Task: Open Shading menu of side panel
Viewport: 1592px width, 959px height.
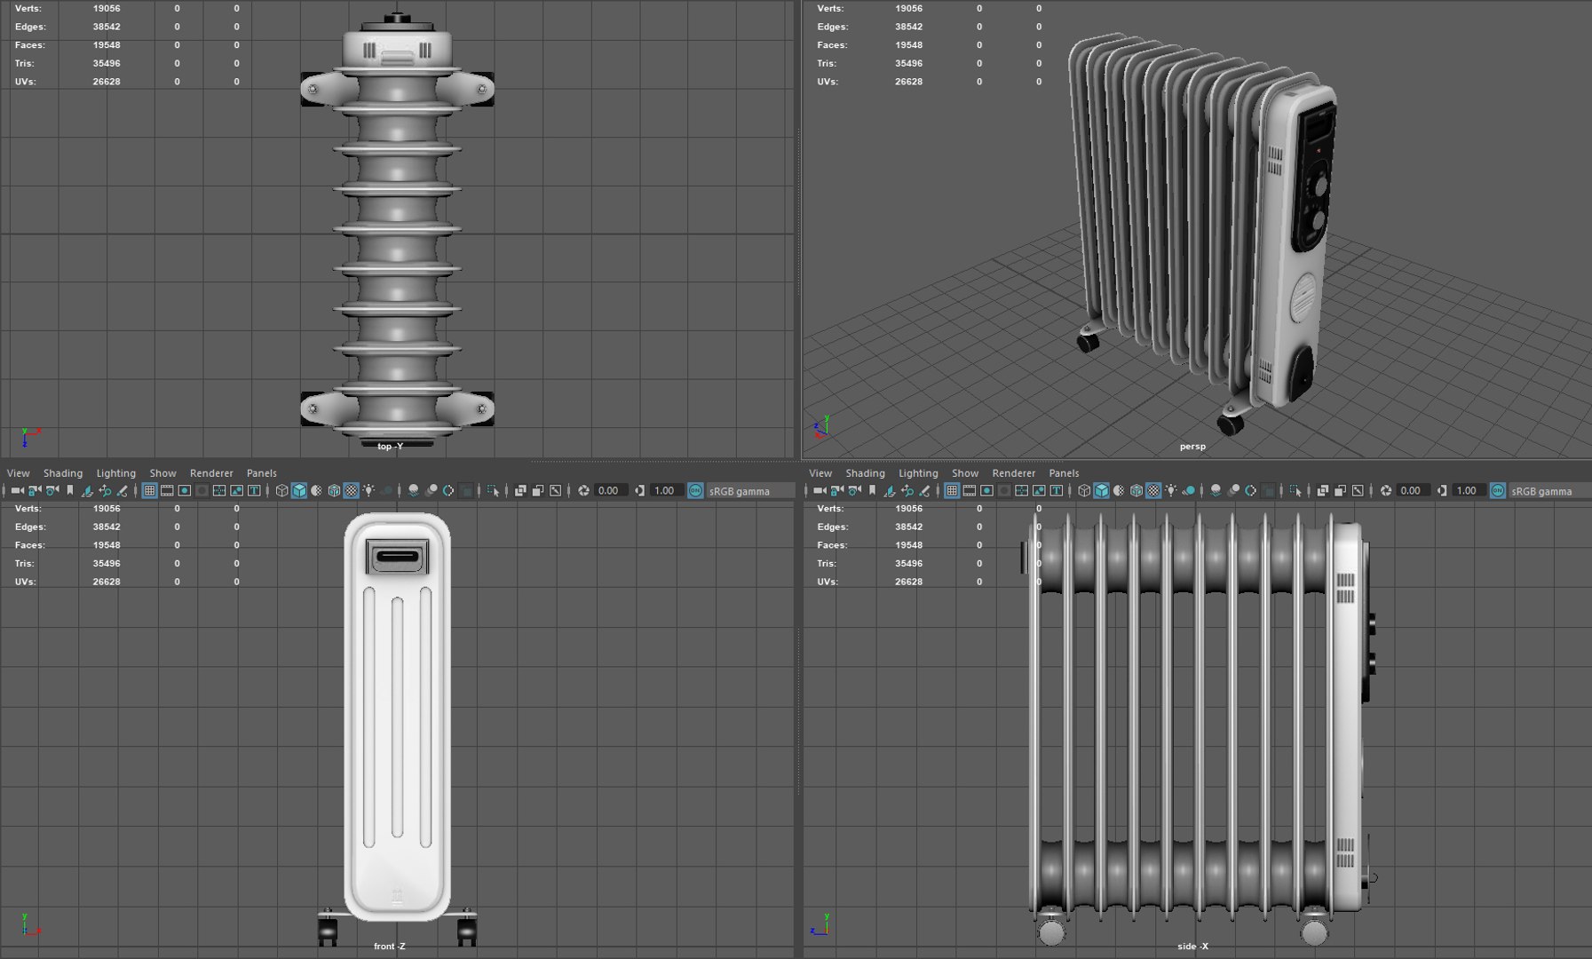Action: click(865, 473)
